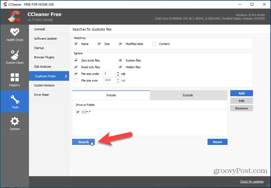
Task: Switch to the Exclude tab
Action: click(x=188, y=95)
